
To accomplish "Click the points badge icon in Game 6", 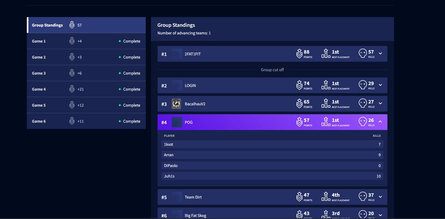I will [72, 121].
